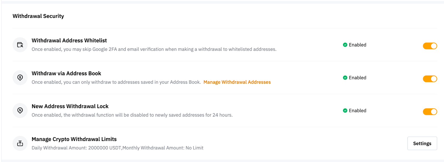The width and height of the screenshot is (444, 162).
Task: Click the Enabled label for Address Whitelist
Action: [357, 45]
